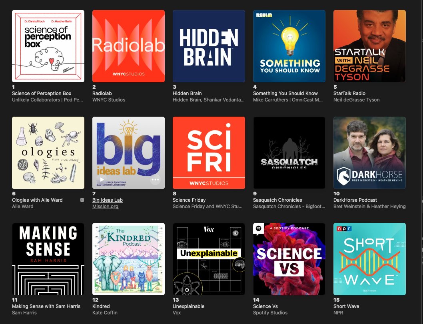423x324 pixels.
Task: Open more options on Big Ideas Lab artwork
Action: [x=155, y=179]
